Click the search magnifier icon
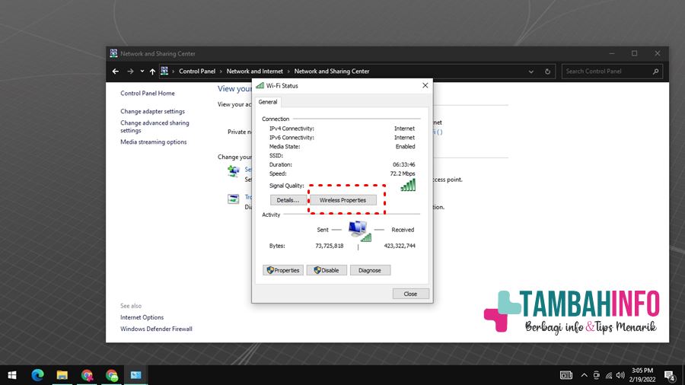Screen dimensions: 685x385 coord(655,72)
